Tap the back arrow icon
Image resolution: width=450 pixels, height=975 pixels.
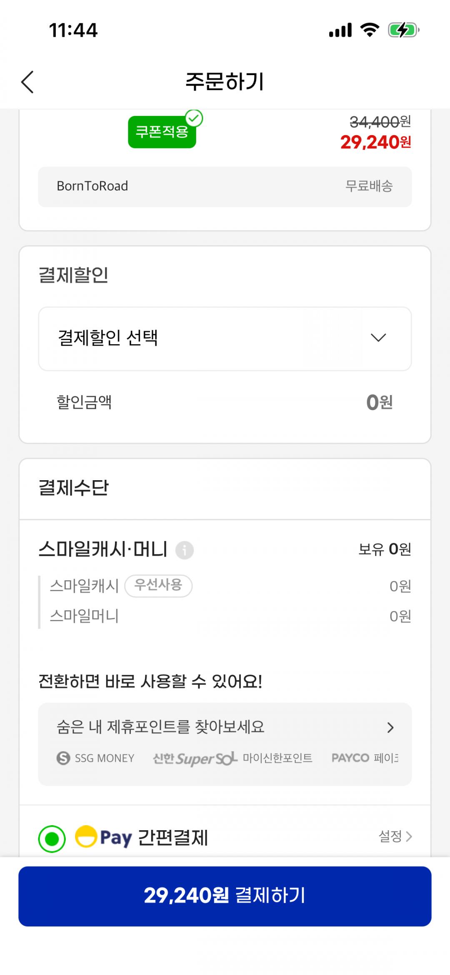coord(27,82)
